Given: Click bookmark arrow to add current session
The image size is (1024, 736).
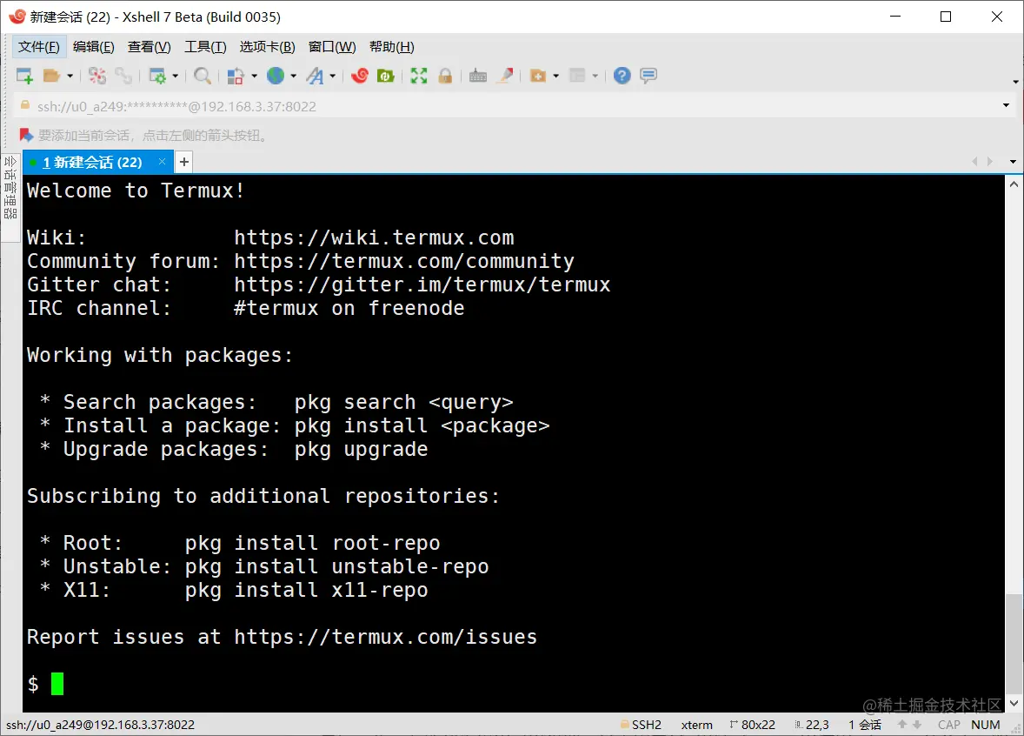Looking at the screenshot, I should [26, 136].
